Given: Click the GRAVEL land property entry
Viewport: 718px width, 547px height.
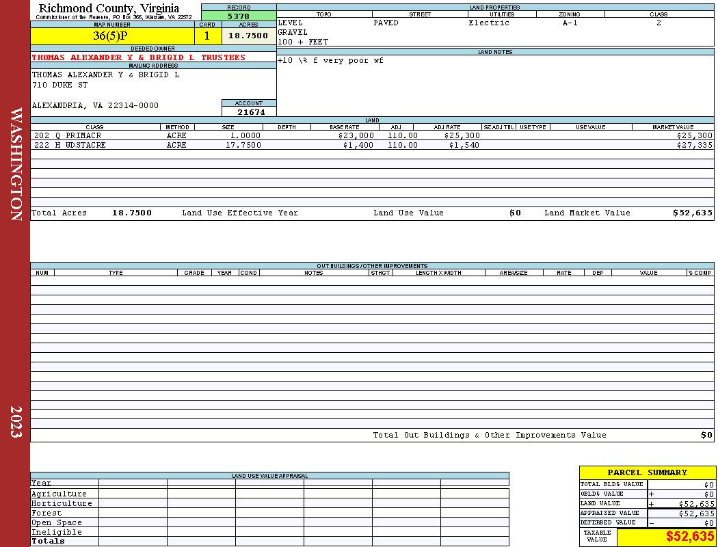Looking at the screenshot, I should (293, 33).
